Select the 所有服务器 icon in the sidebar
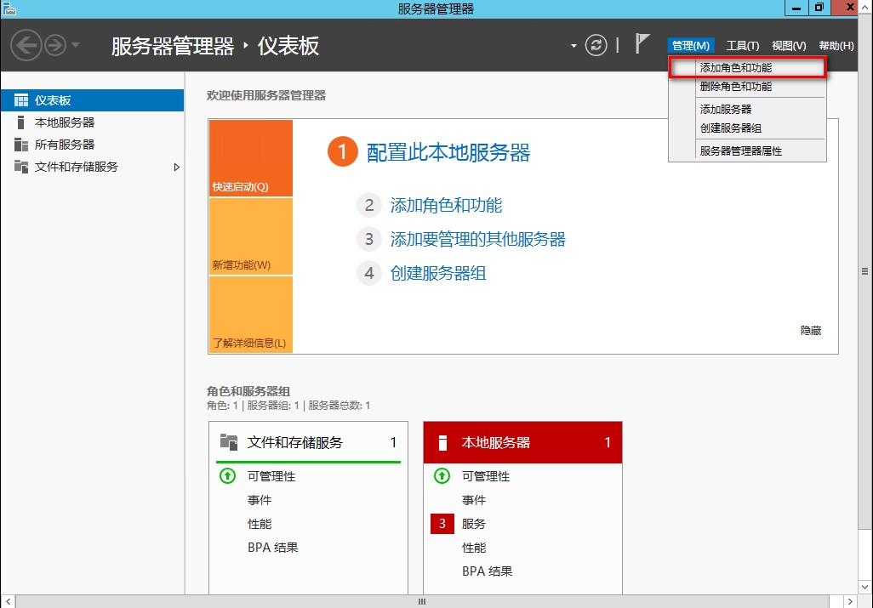Image resolution: width=873 pixels, height=608 pixels. [x=21, y=145]
